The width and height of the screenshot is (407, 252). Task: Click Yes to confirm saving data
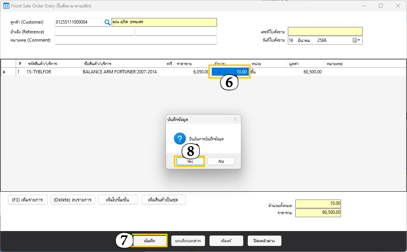click(190, 161)
